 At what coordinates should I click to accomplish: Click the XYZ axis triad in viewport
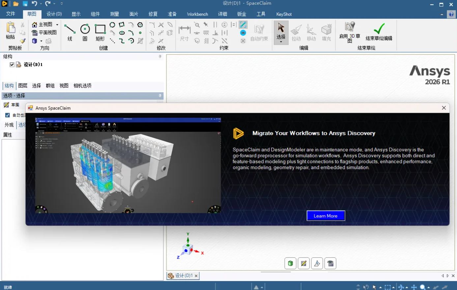[188, 248]
